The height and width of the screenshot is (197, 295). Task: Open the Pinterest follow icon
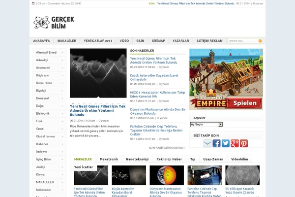click(x=244, y=143)
